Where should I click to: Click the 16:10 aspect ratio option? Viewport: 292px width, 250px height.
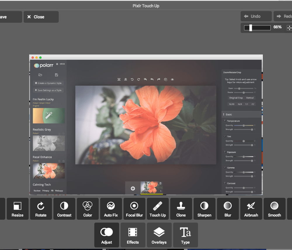coord(232,104)
